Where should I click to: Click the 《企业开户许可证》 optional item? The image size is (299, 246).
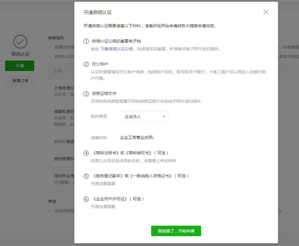tap(118, 199)
